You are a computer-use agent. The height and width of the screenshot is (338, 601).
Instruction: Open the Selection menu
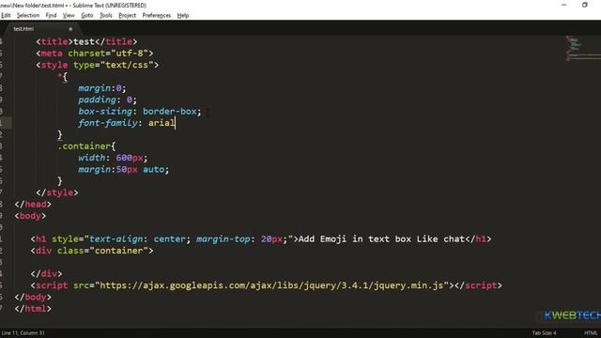click(x=28, y=15)
